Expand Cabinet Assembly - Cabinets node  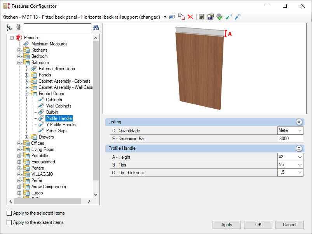(x=26, y=81)
